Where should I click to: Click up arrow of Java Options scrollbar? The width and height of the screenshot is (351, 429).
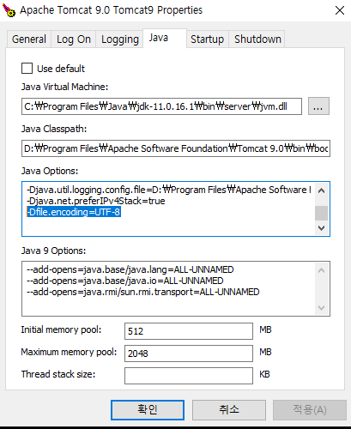click(x=321, y=190)
